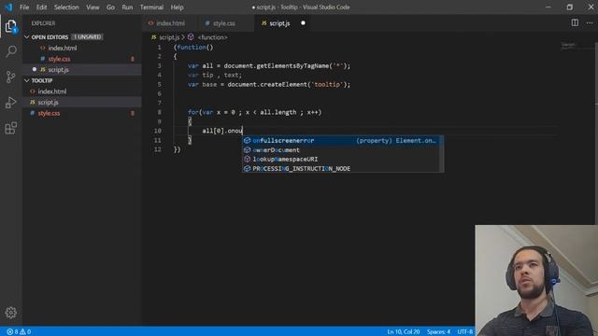Click <function> in the breadcrumb path
598x336 pixels.
click(x=212, y=37)
